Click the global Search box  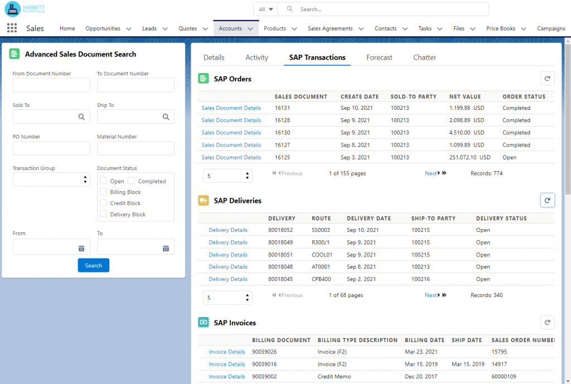383,9
